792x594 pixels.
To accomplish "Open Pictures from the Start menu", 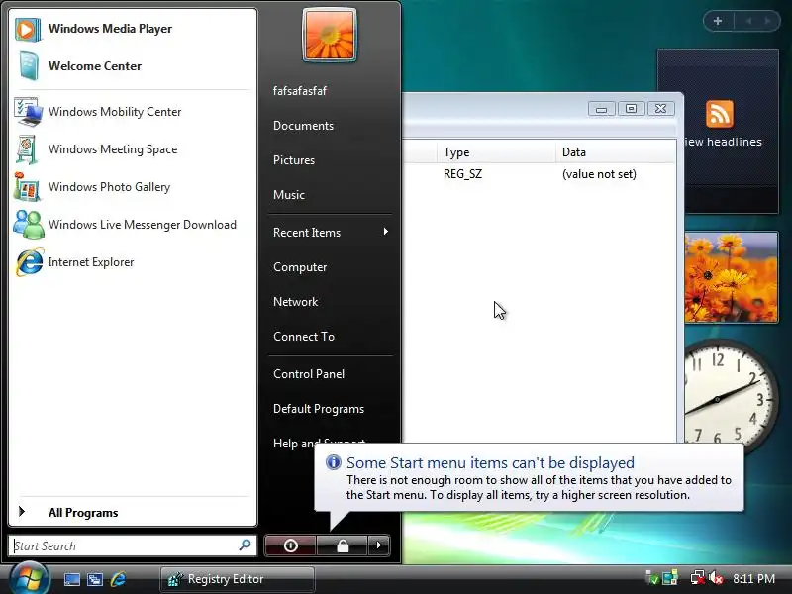I will coord(331,160).
